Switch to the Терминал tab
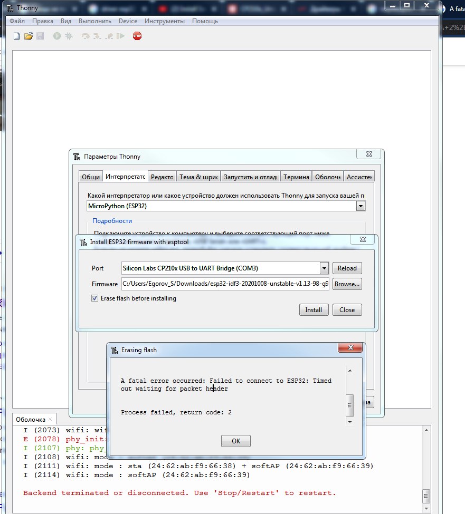Screen dimensions: 465x514 click(296, 177)
